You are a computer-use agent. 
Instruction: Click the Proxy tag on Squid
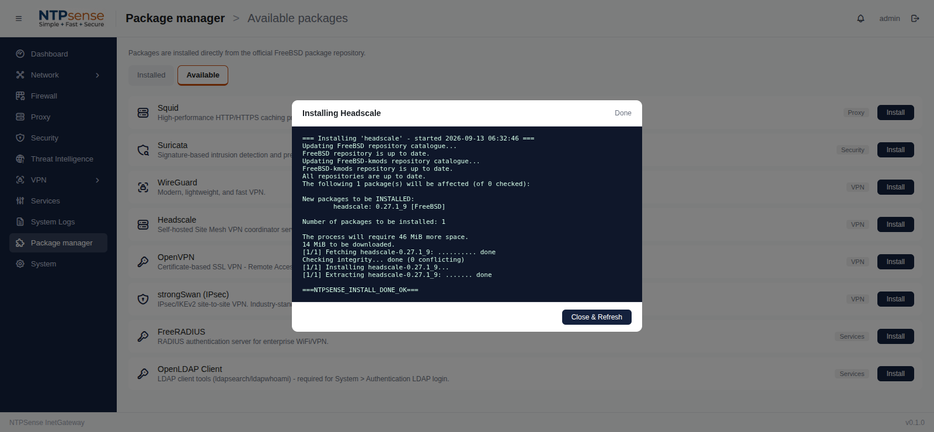[x=856, y=113]
